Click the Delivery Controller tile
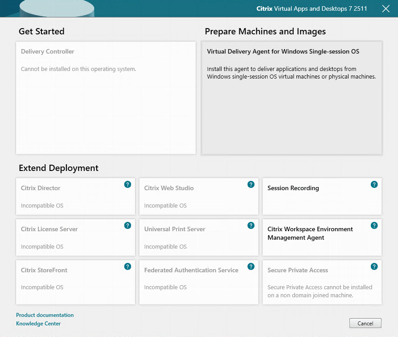This screenshot has height=337, width=398. 106,98
